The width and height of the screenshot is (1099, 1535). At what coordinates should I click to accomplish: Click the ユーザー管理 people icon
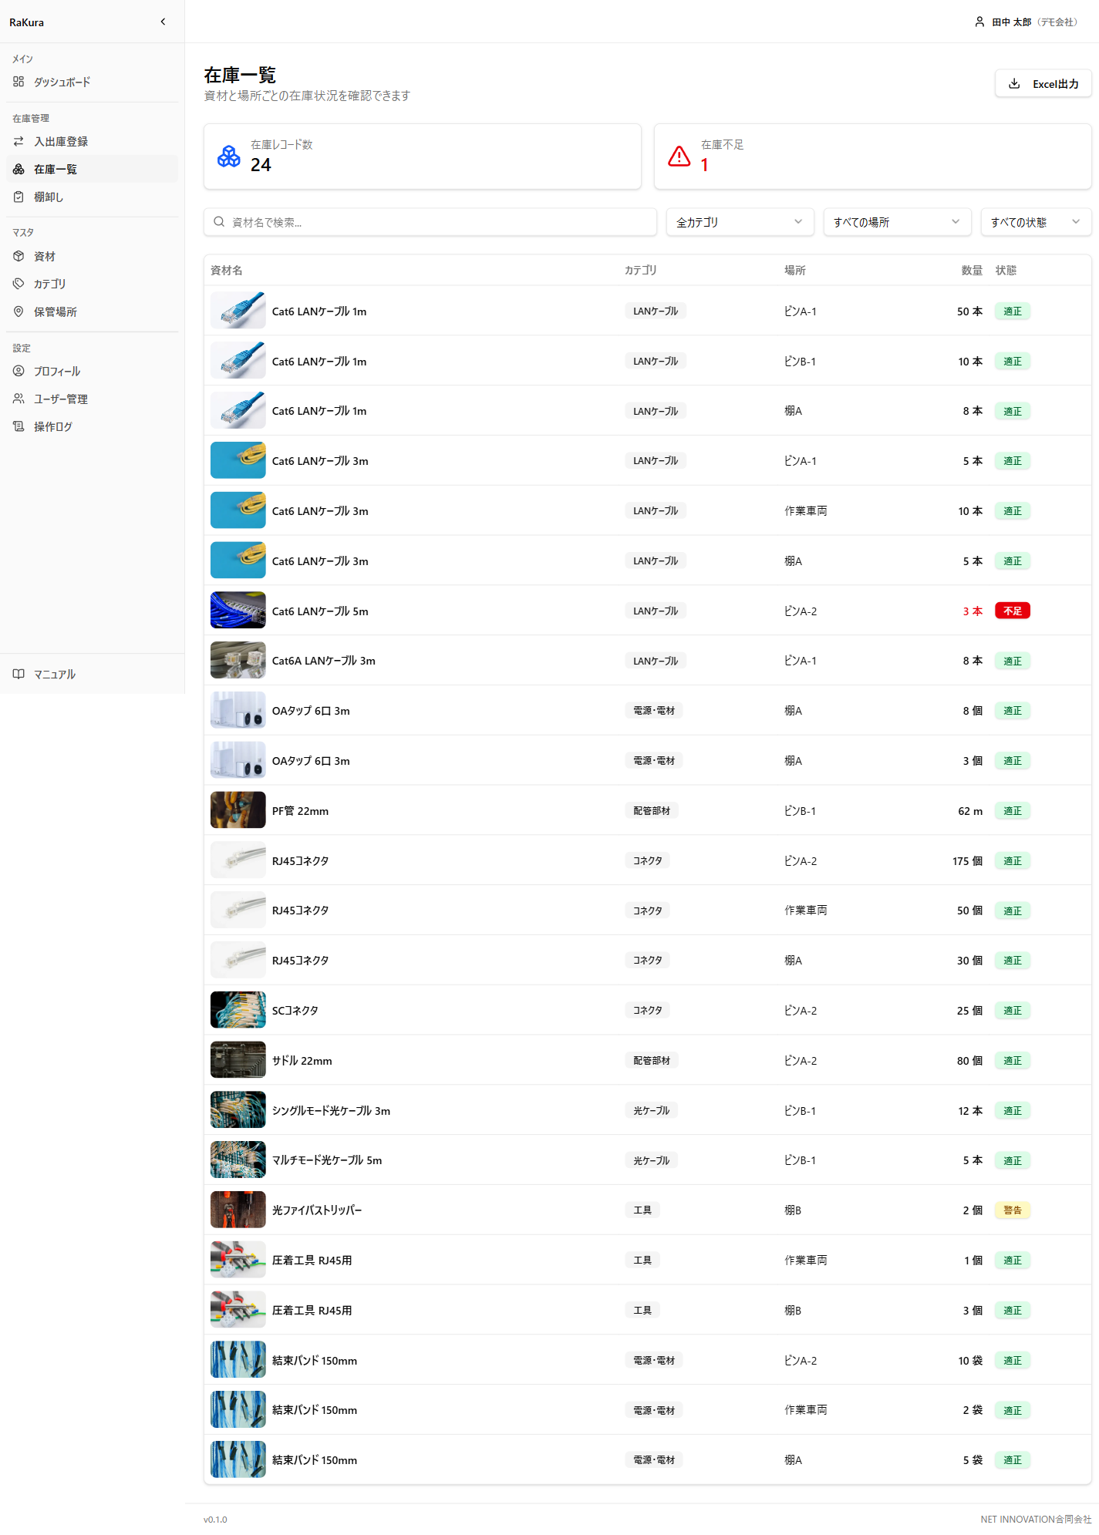tap(19, 399)
